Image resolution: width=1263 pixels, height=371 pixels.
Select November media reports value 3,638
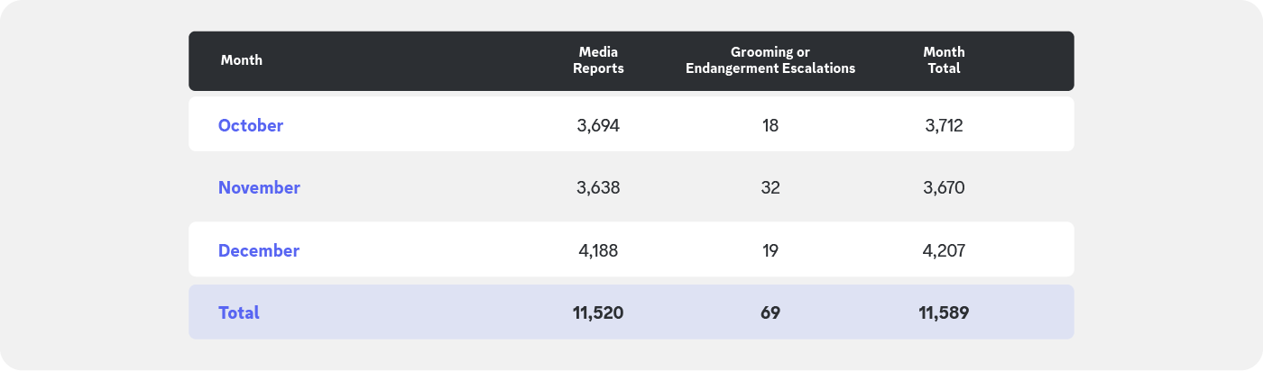598,187
